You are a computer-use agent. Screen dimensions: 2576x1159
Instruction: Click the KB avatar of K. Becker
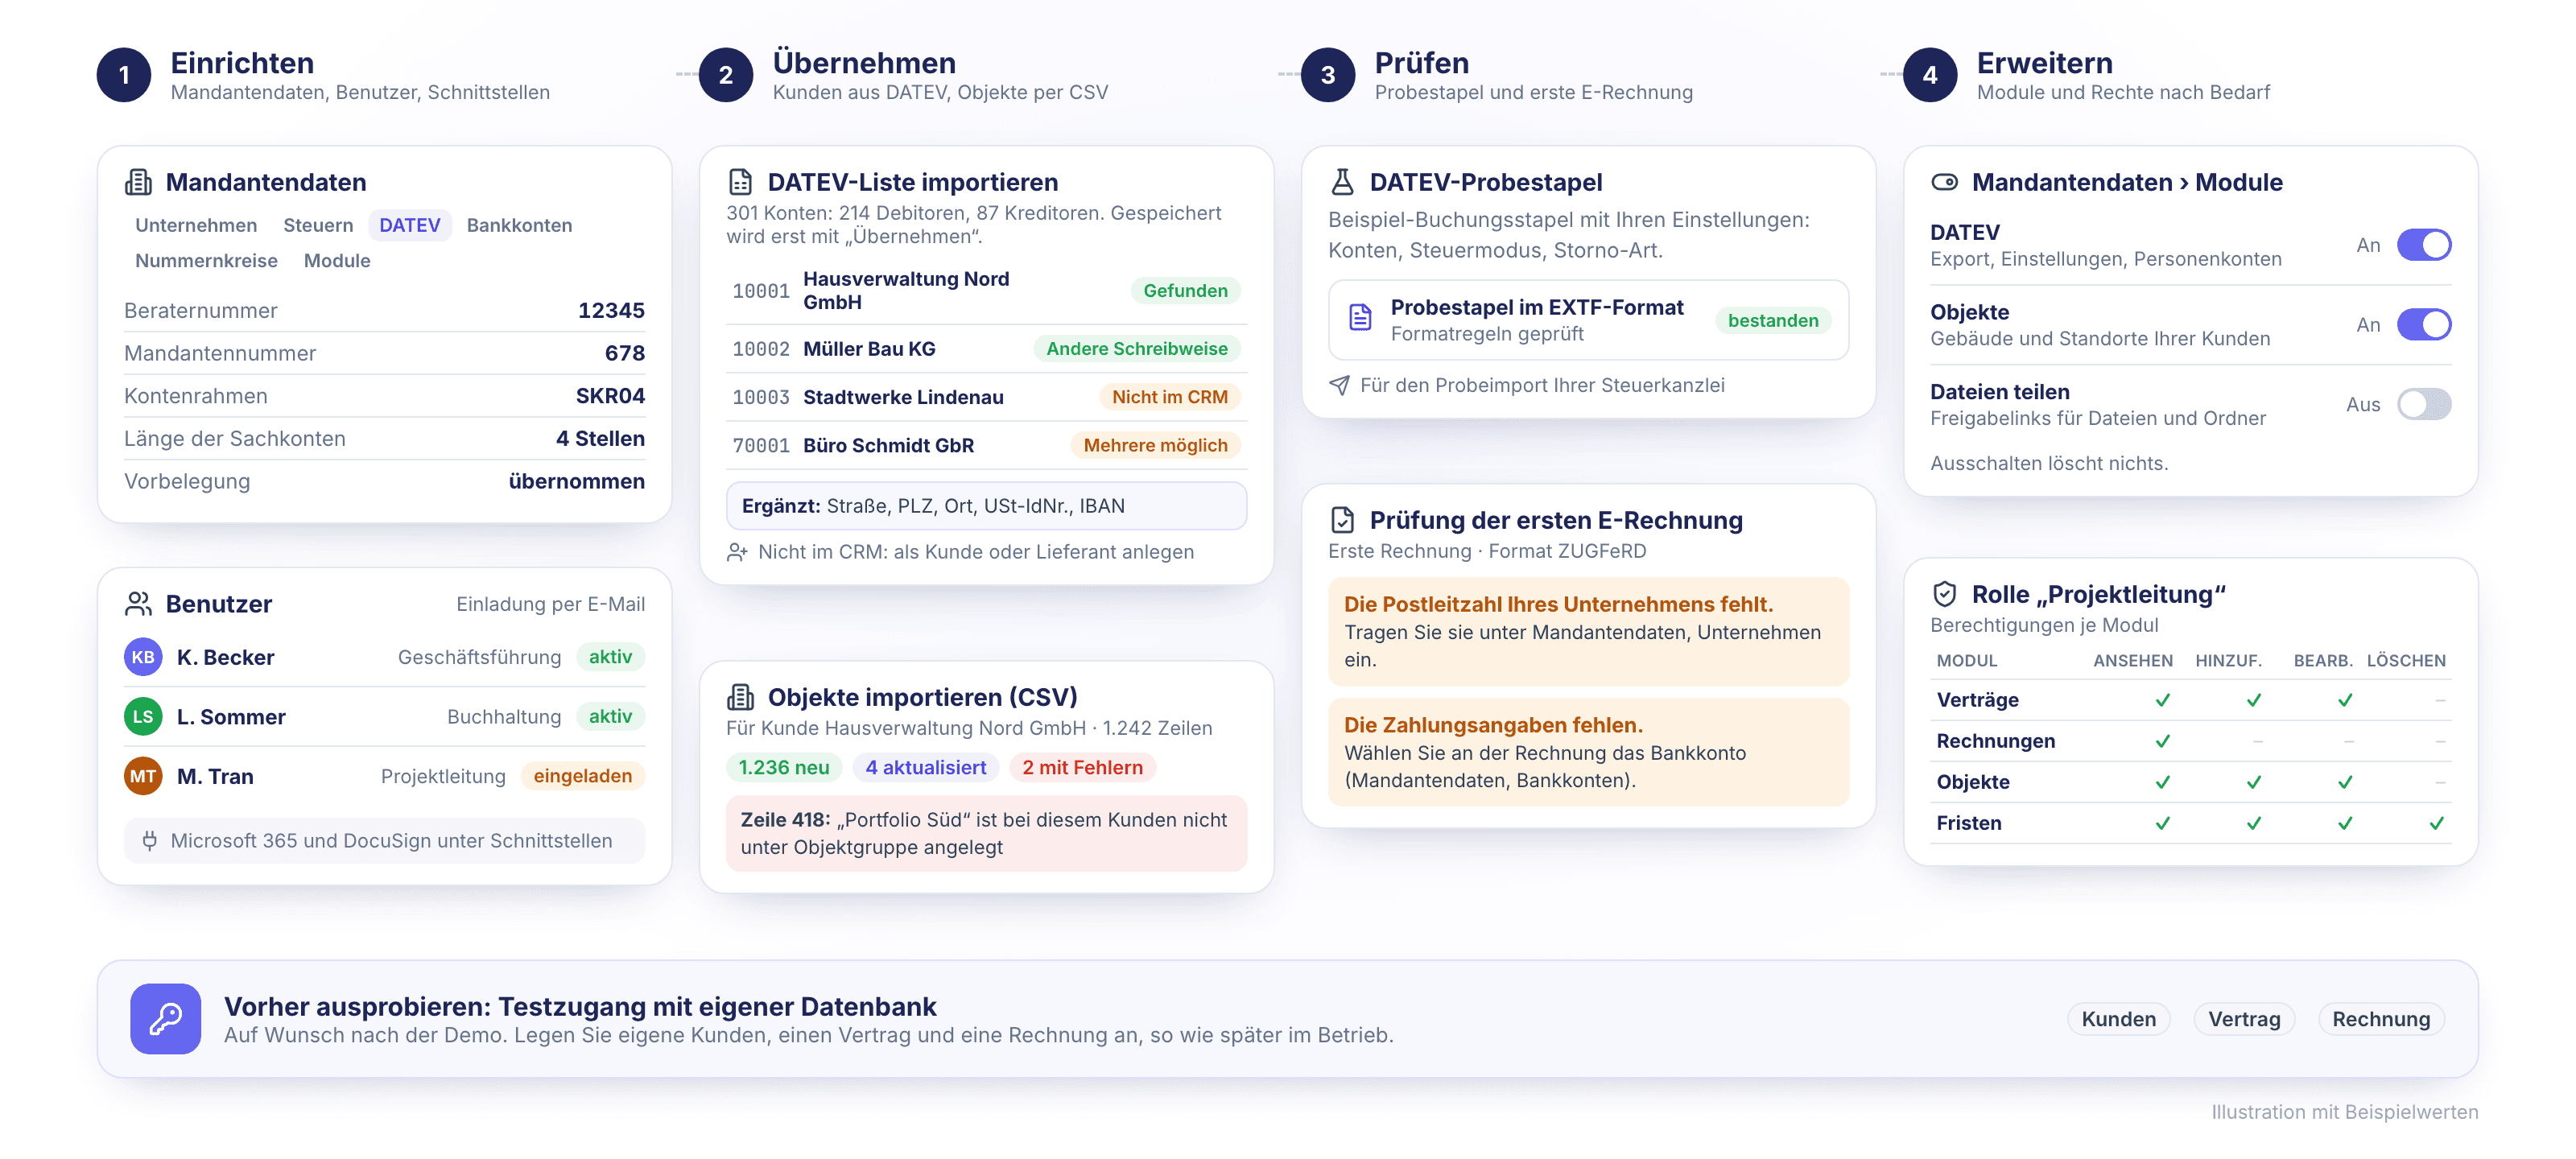[143, 657]
